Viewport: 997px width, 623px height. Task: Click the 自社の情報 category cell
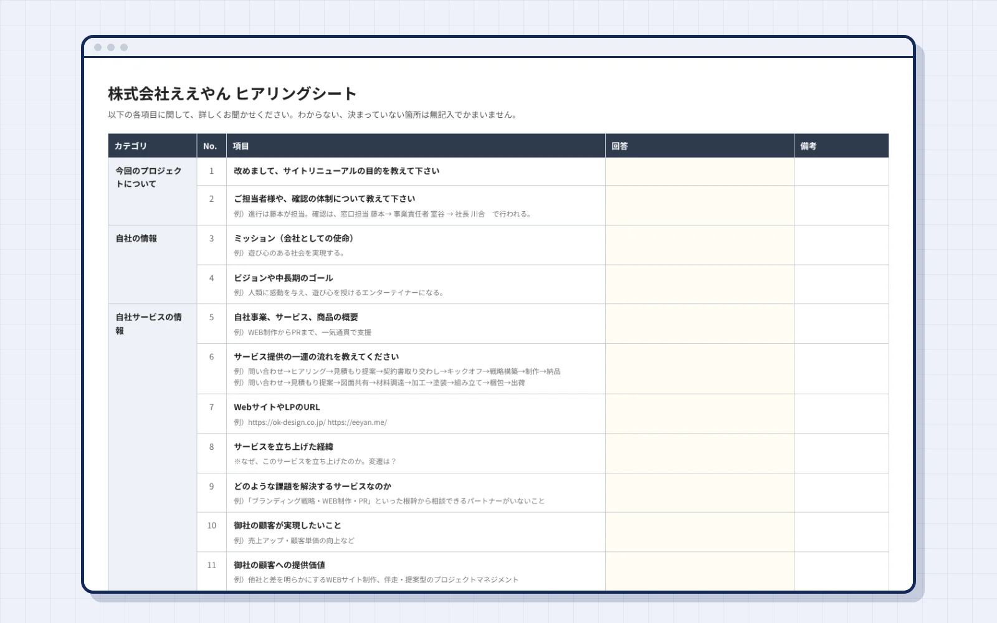[x=153, y=265]
